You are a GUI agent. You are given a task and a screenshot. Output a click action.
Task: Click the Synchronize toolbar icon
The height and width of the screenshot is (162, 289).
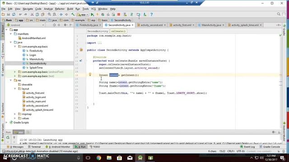(14, 14)
